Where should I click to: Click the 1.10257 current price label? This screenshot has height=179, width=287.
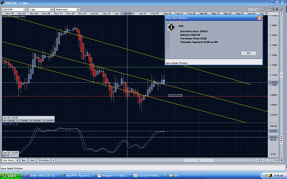click(273, 82)
